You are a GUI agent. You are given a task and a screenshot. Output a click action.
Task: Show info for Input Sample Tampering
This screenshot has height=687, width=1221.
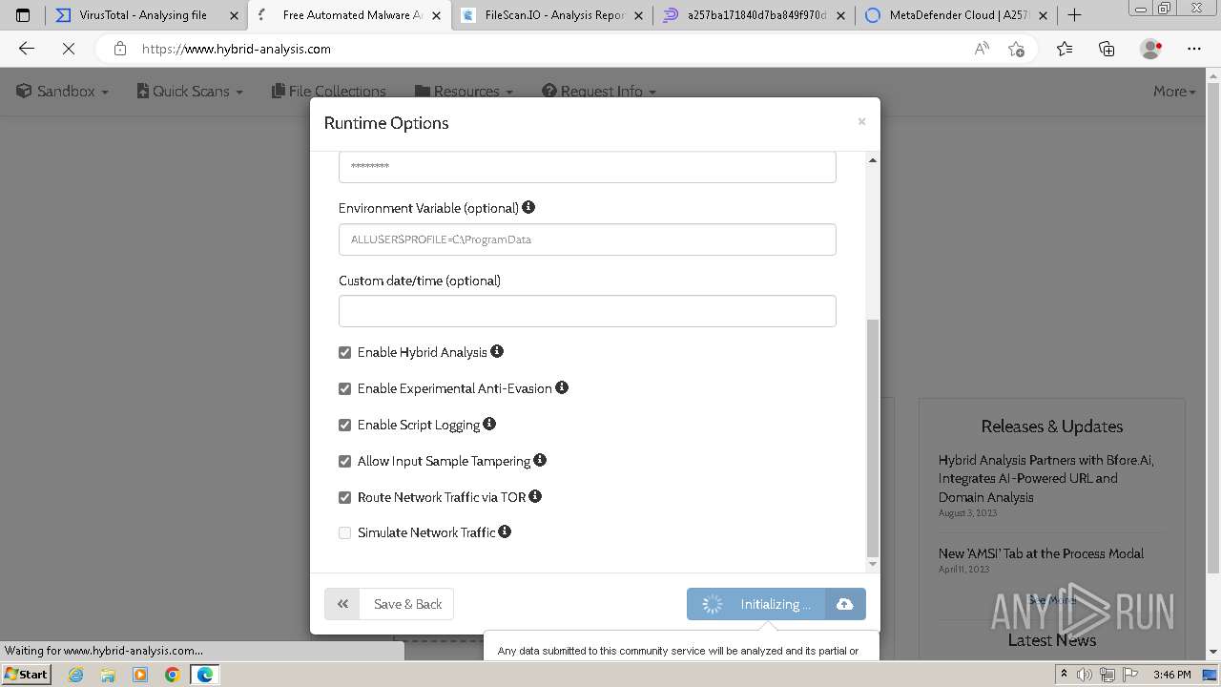[540, 460]
